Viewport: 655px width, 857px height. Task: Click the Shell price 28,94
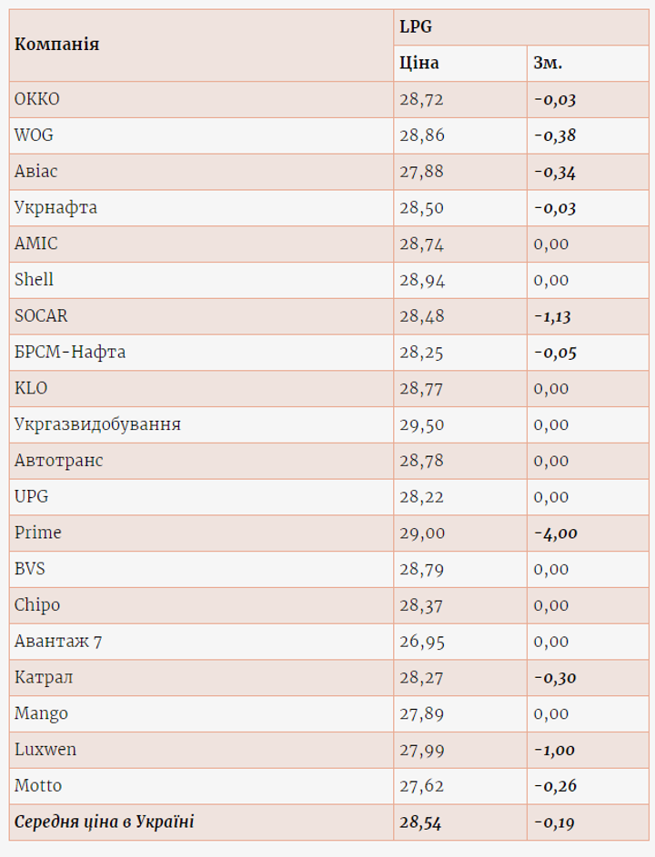pyautogui.click(x=422, y=280)
